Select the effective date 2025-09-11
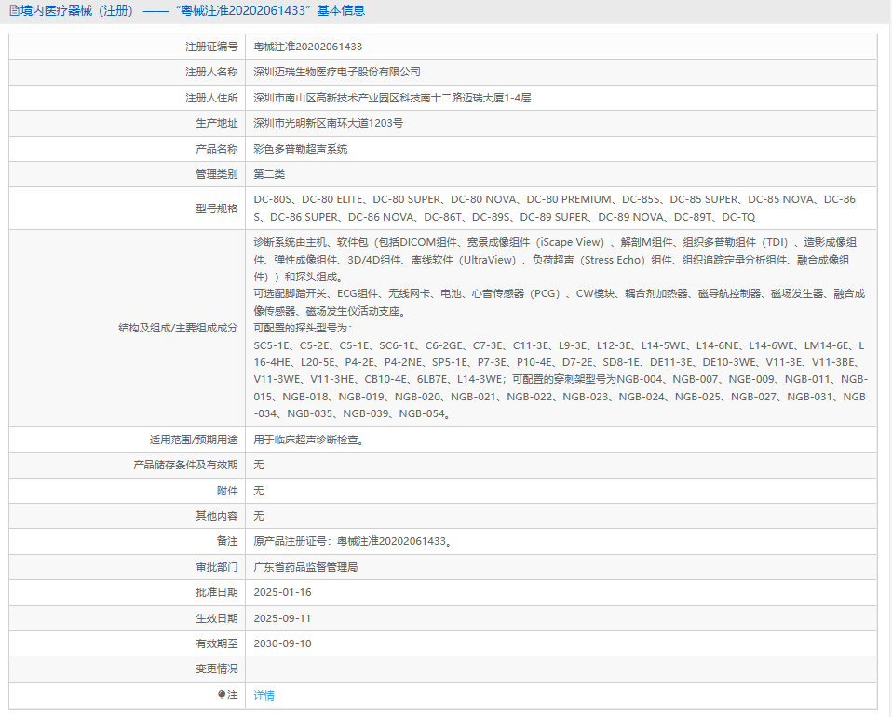 283,618
